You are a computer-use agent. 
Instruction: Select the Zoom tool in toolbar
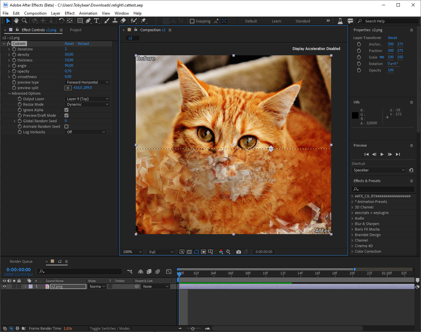tap(24, 21)
